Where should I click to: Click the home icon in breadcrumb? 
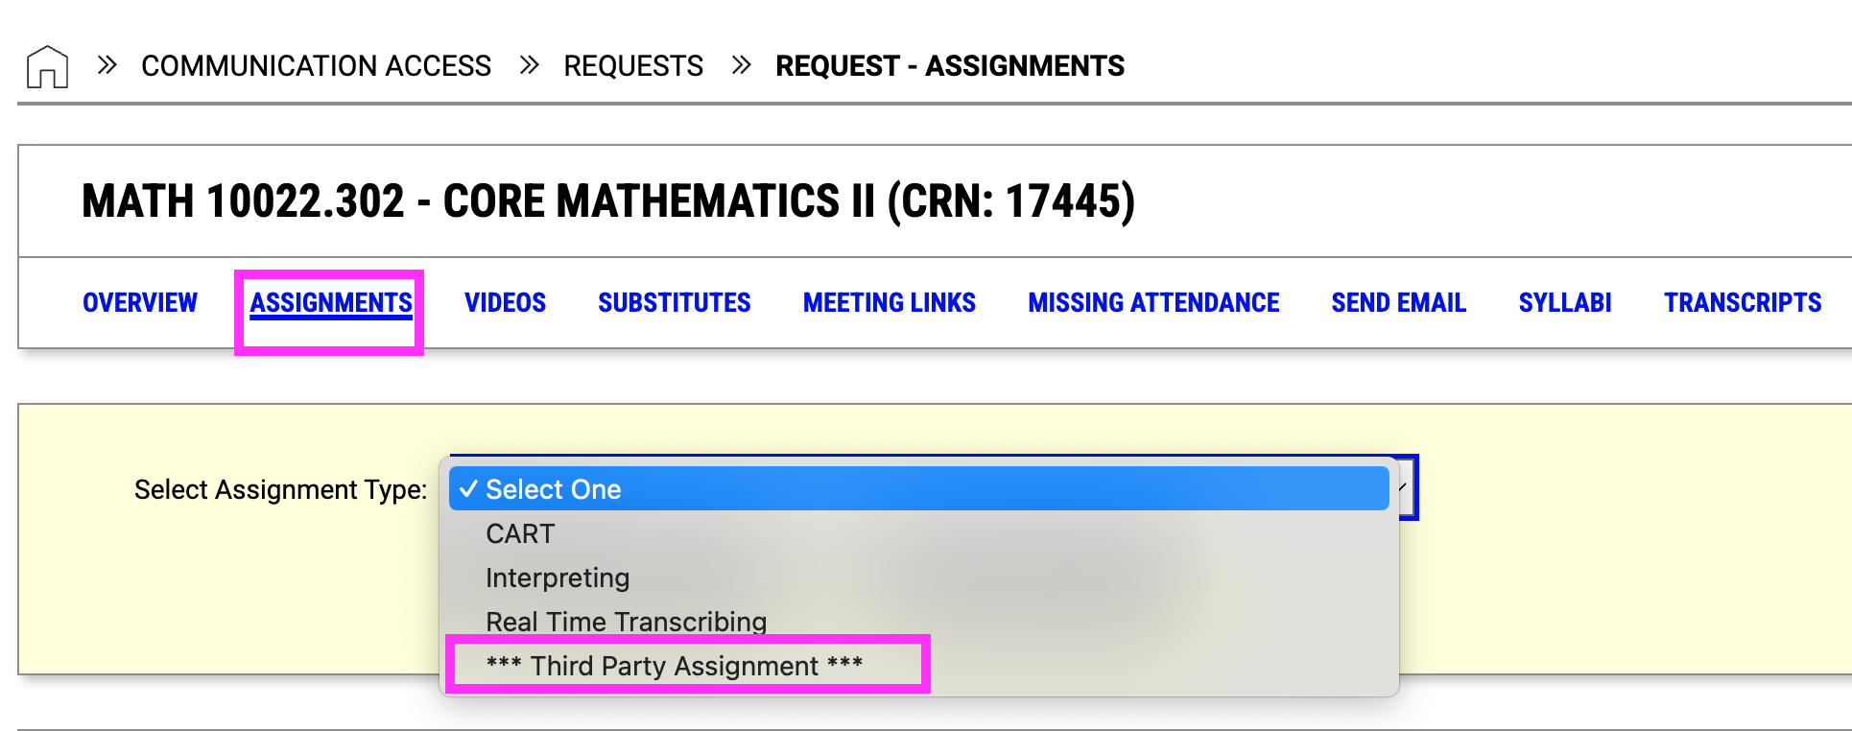click(x=47, y=66)
